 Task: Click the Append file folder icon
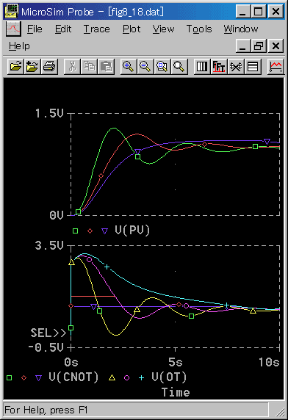click(32, 66)
